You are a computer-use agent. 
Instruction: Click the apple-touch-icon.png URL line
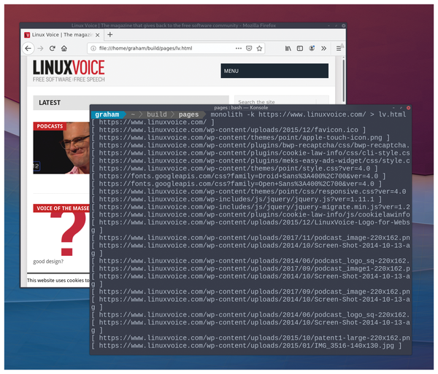[241, 138]
